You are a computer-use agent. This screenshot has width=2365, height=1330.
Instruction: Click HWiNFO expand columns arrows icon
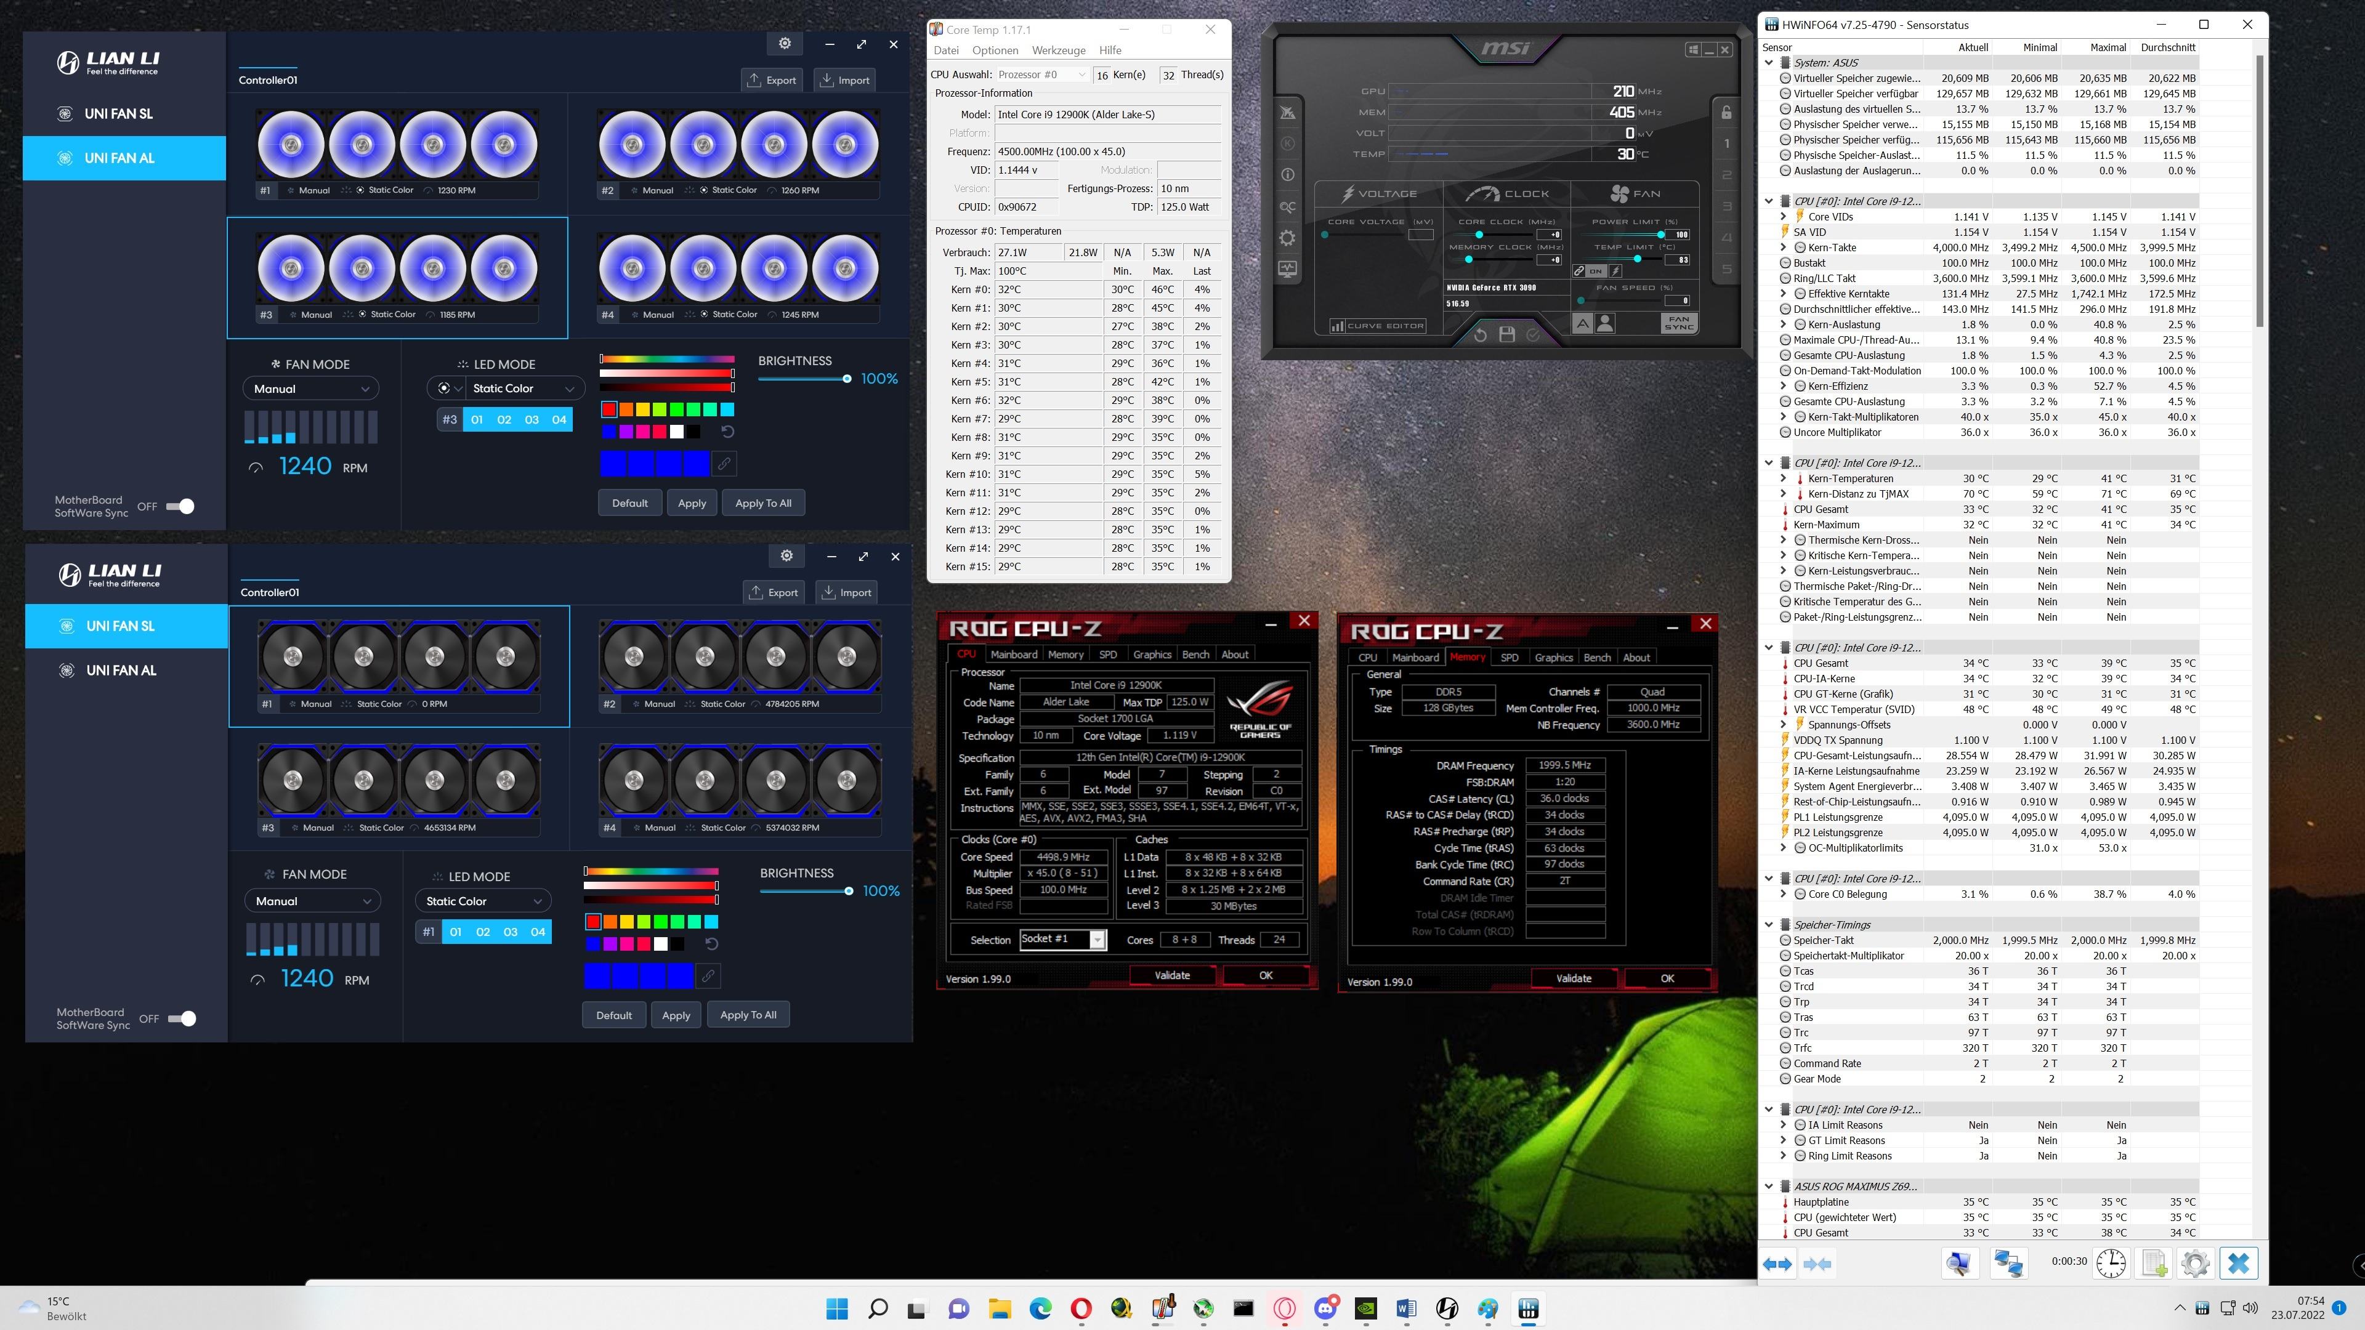tap(1777, 1264)
